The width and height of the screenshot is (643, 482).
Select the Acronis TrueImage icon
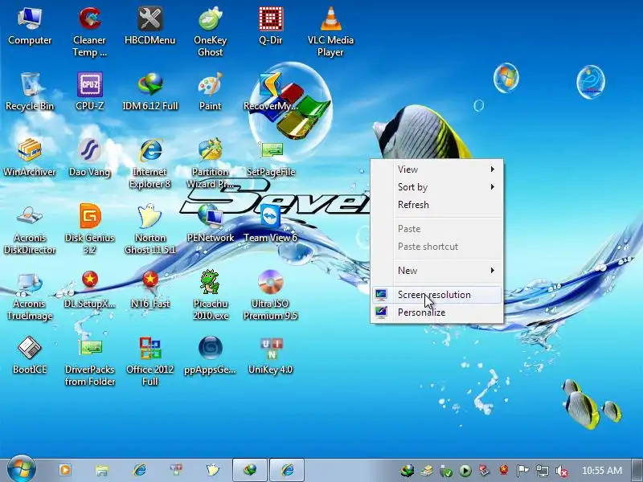pyautogui.click(x=30, y=296)
